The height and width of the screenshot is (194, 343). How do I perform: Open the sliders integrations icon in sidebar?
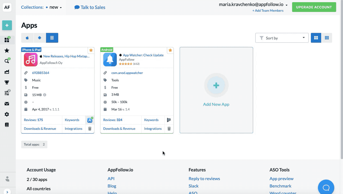[7, 93]
